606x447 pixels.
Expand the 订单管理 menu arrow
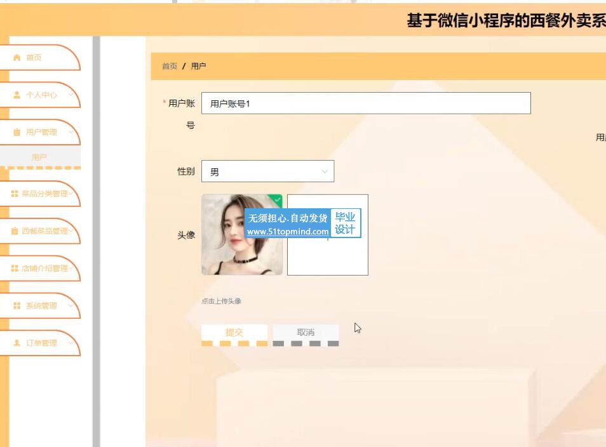[x=70, y=343]
